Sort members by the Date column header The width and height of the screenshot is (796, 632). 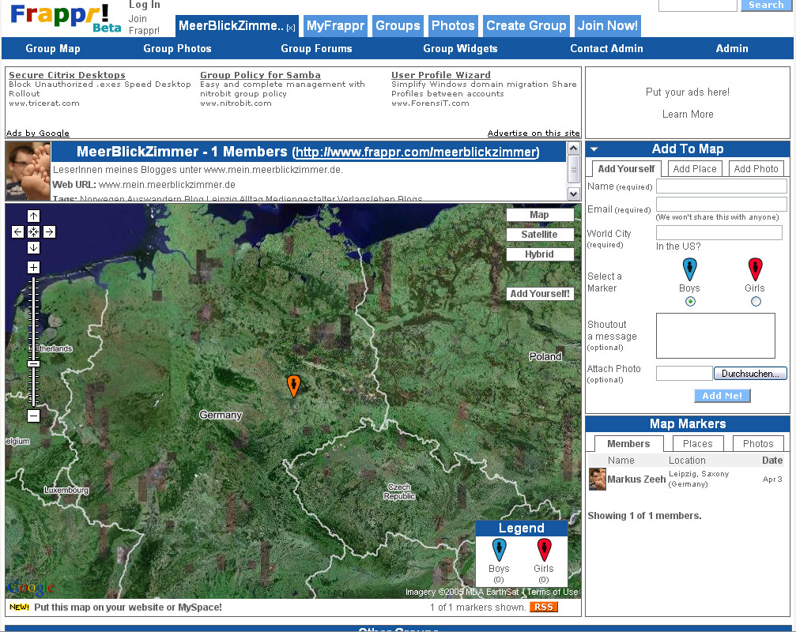[772, 461]
